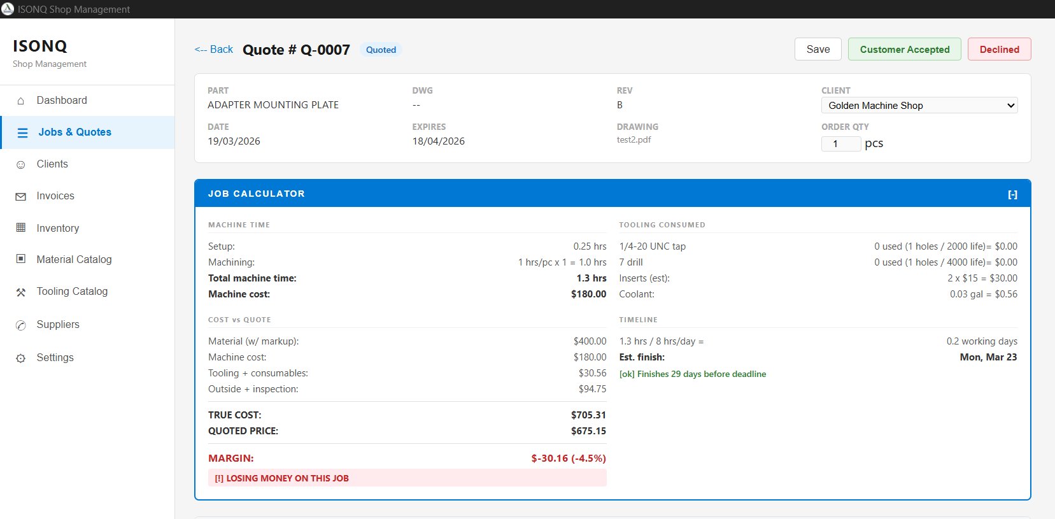Image resolution: width=1055 pixels, height=519 pixels.
Task: Click the Total machine time 1.3 hrs
Action: 591,278
